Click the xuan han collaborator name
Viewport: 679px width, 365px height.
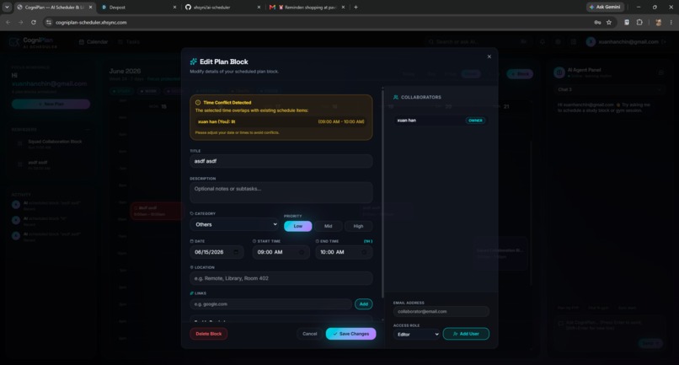tap(407, 121)
